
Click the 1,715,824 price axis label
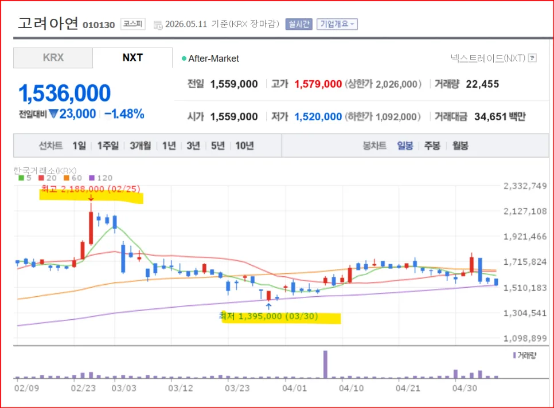pos(525,262)
